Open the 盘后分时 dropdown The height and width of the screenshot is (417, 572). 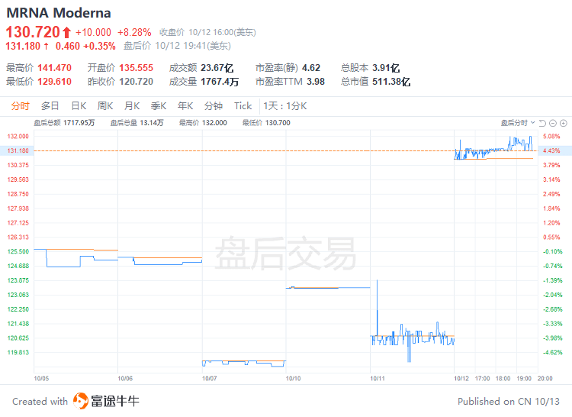click(518, 123)
